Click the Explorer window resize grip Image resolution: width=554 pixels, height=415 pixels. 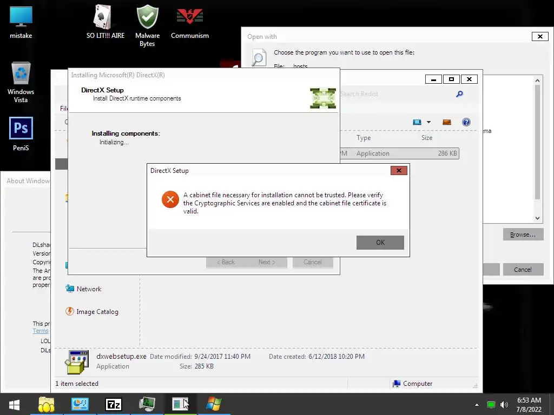tap(475, 386)
